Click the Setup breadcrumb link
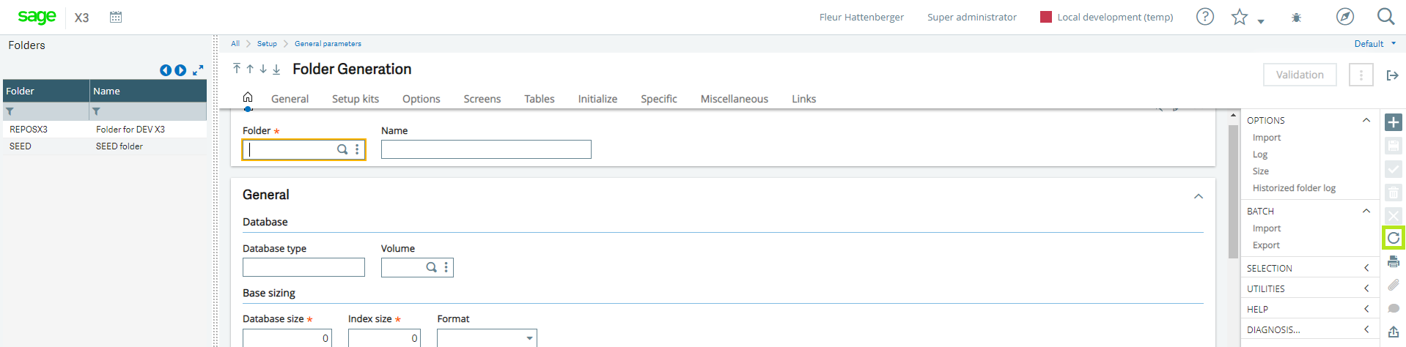This screenshot has width=1406, height=347. point(267,44)
